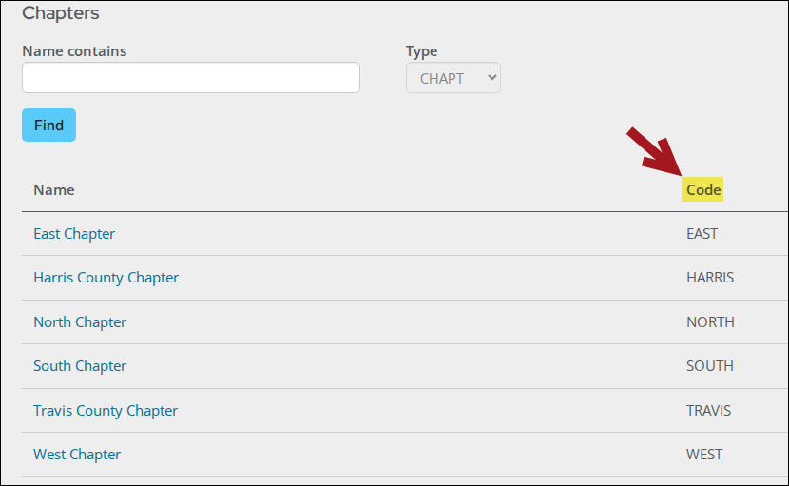Click the "Name contains" field label
Image resolution: width=789 pixels, height=486 pixels.
[74, 51]
